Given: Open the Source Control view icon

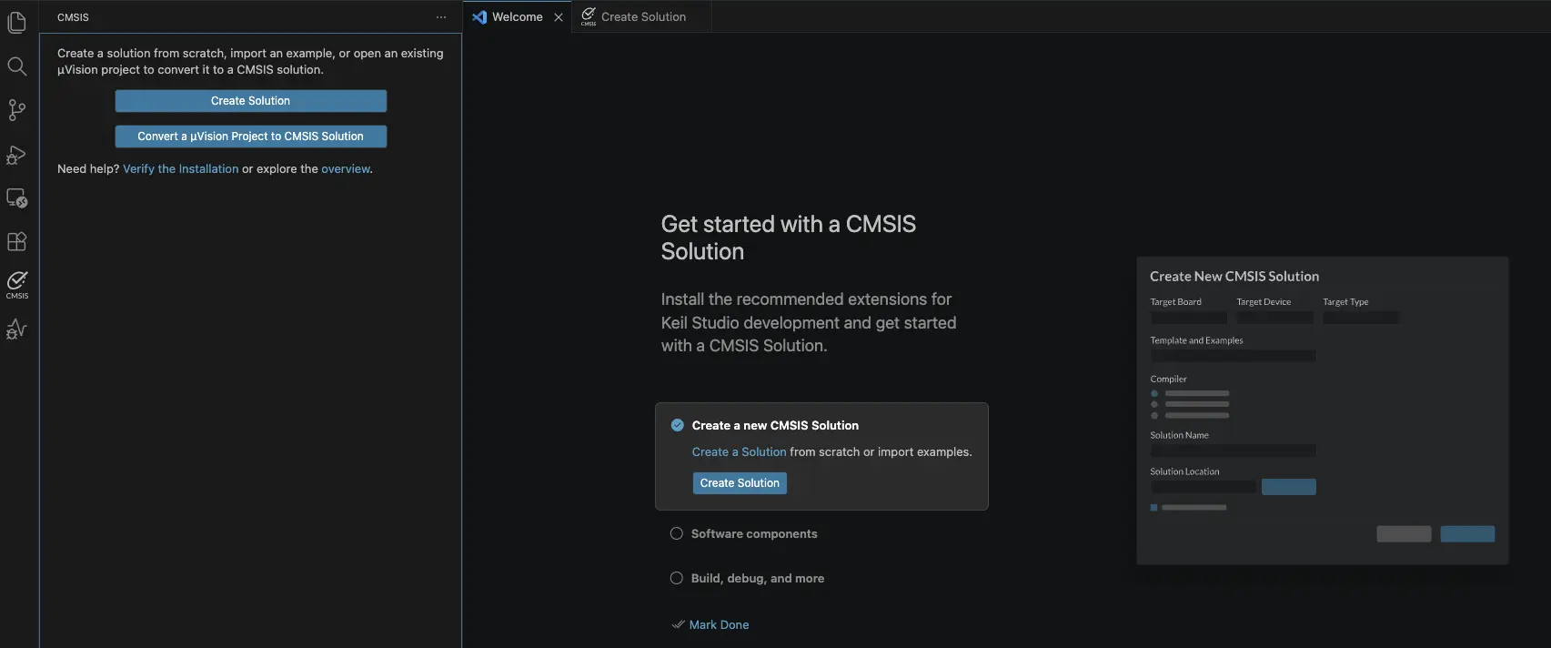Looking at the screenshot, I should pyautogui.click(x=16, y=110).
